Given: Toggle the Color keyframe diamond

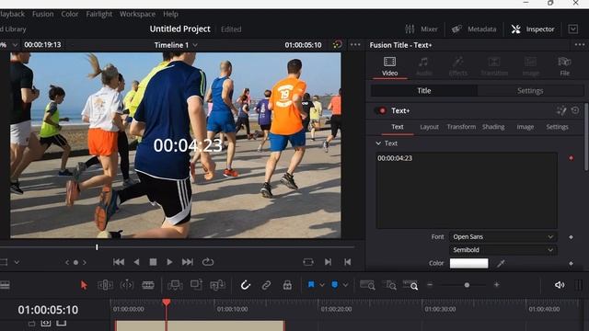Looking at the screenshot, I should [571, 264].
